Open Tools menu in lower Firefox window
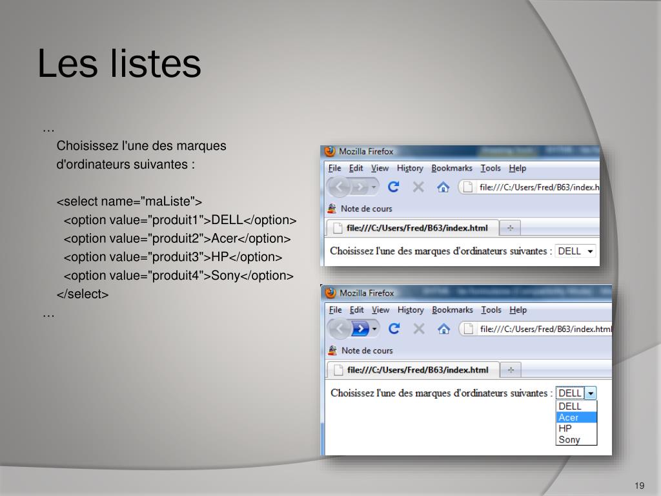 [491, 309]
